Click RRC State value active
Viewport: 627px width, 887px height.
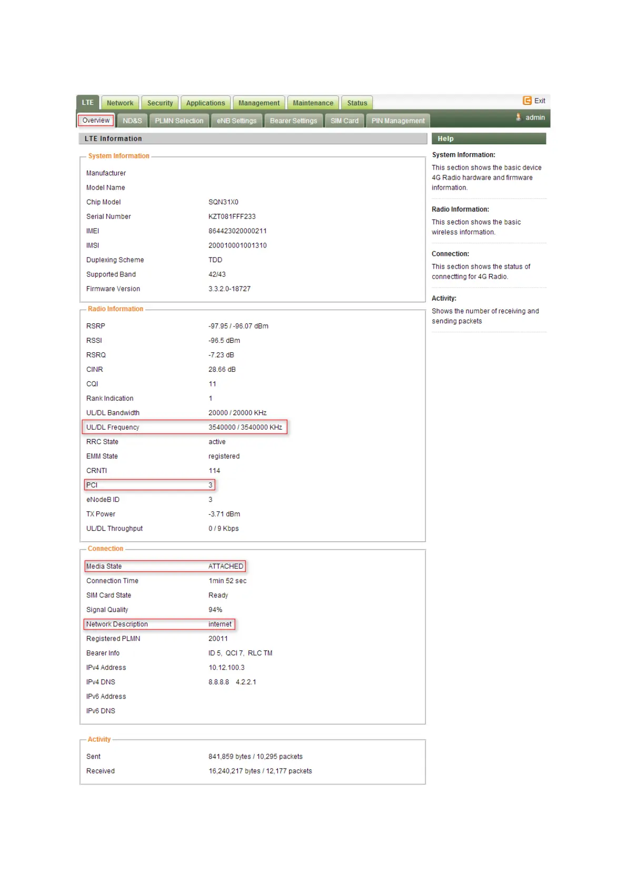tap(217, 442)
